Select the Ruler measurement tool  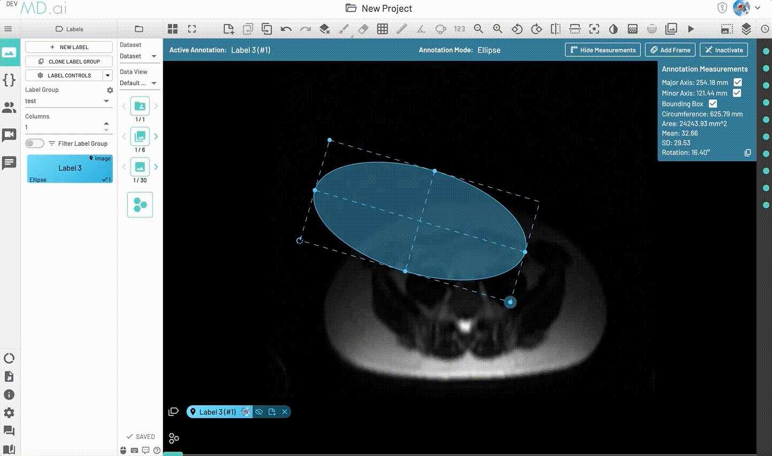(402, 29)
